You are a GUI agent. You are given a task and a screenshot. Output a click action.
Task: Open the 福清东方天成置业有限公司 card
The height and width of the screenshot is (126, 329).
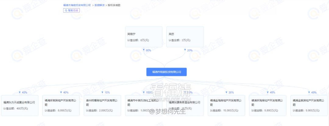(x=20, y=105)
